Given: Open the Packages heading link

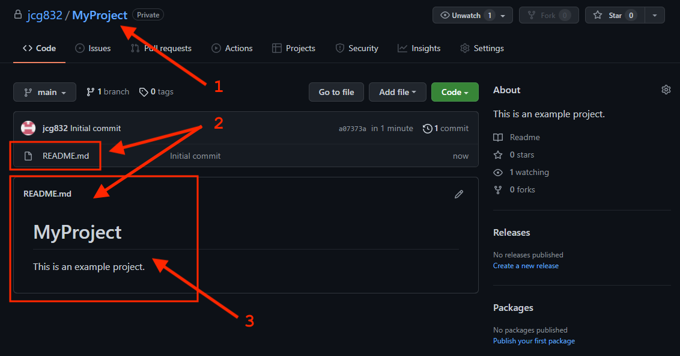Looking at the screenshot, I should coord(513,308).
